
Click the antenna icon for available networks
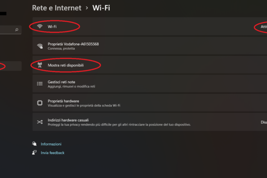coord(40,65)
